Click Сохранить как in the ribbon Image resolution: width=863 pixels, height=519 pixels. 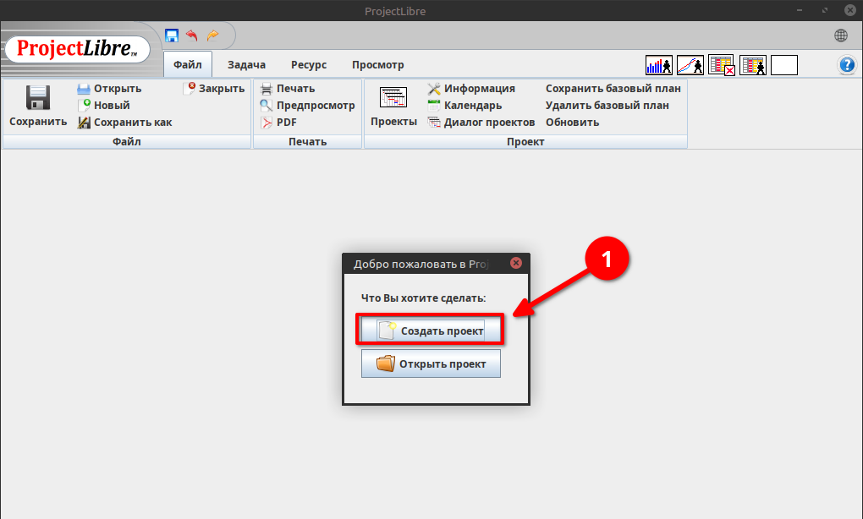(x=125, y=122)
